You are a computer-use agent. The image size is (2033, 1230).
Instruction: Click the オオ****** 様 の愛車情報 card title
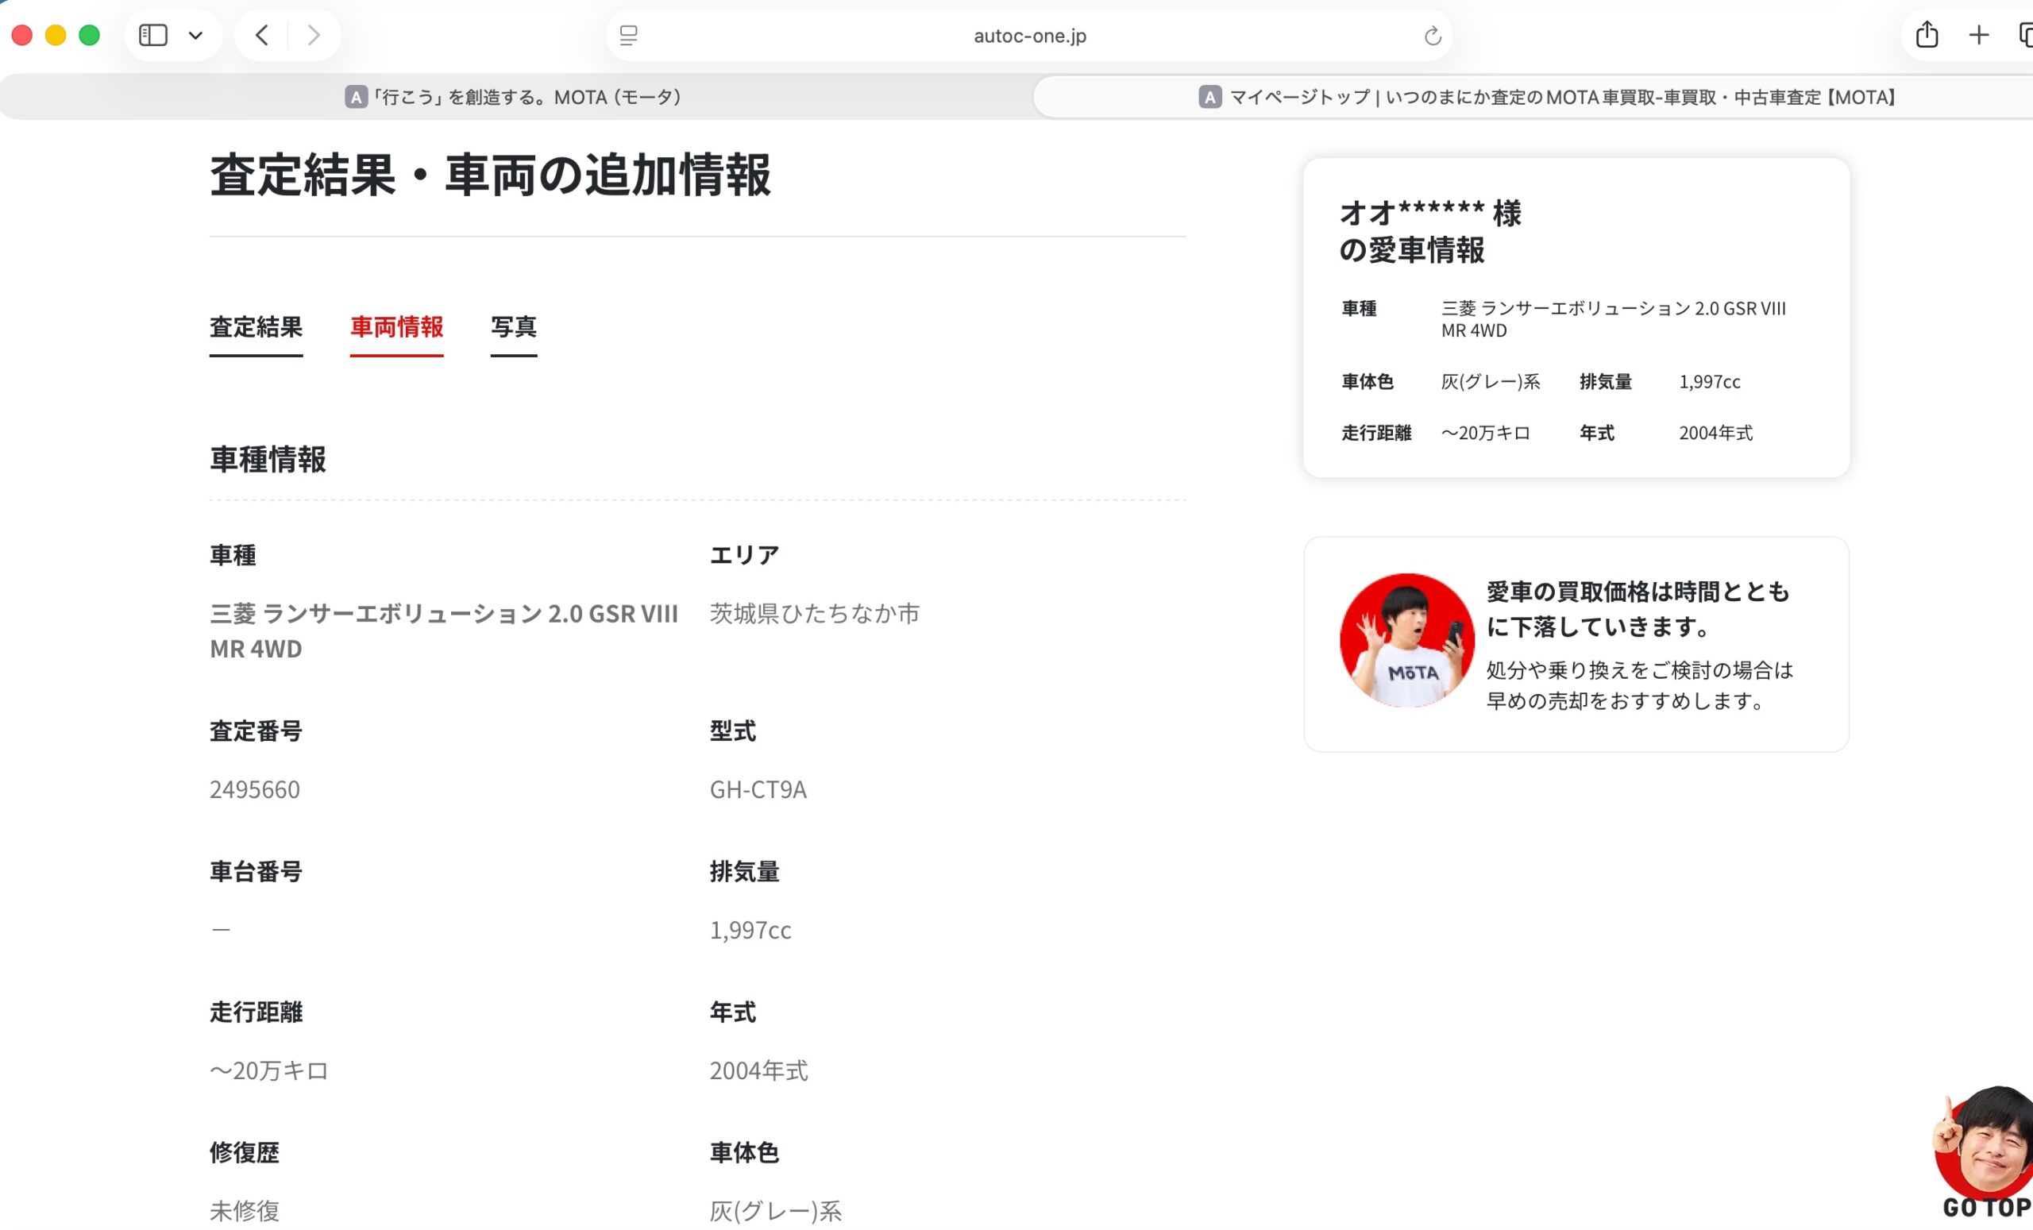click(1430, 231)
